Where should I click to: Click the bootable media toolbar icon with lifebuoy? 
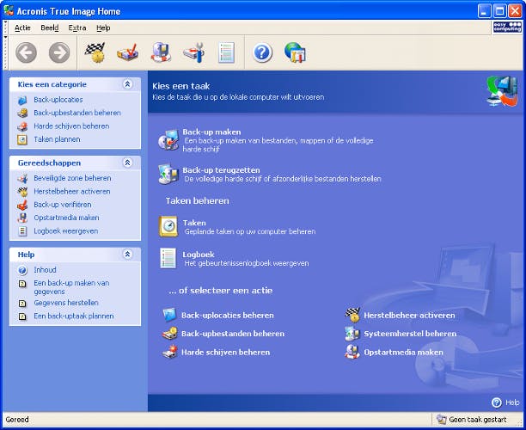(x=161, y=52)
